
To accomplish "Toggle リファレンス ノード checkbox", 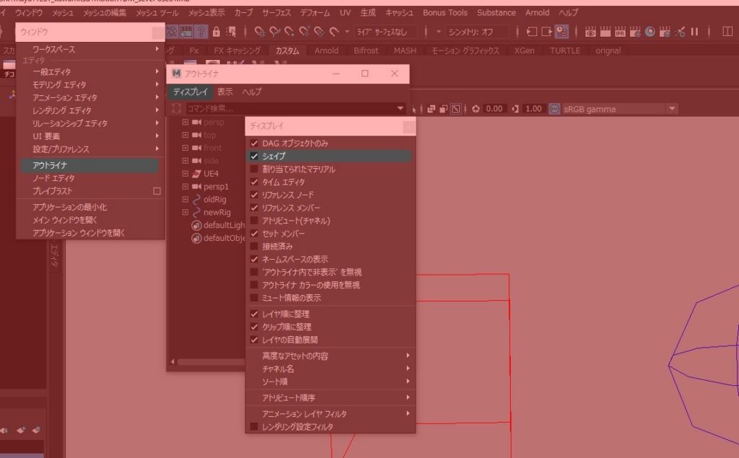I will 254,195.
